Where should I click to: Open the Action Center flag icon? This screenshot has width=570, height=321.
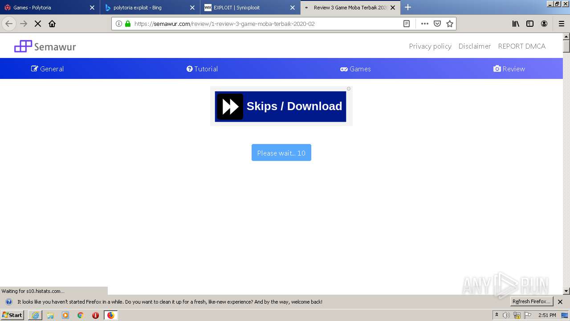coord(528,315)
